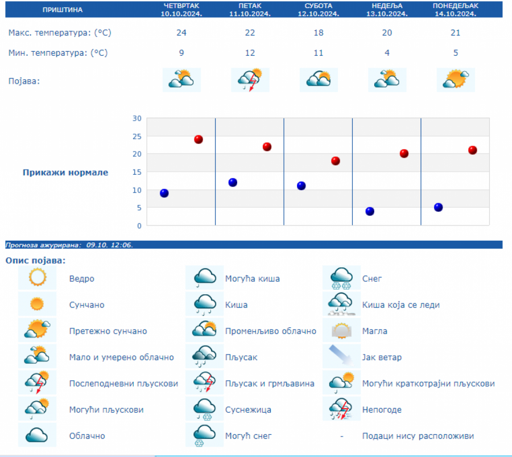Click Thursday's weather icon in forecast row
The image size is (512, 457).
click(181, 80)
